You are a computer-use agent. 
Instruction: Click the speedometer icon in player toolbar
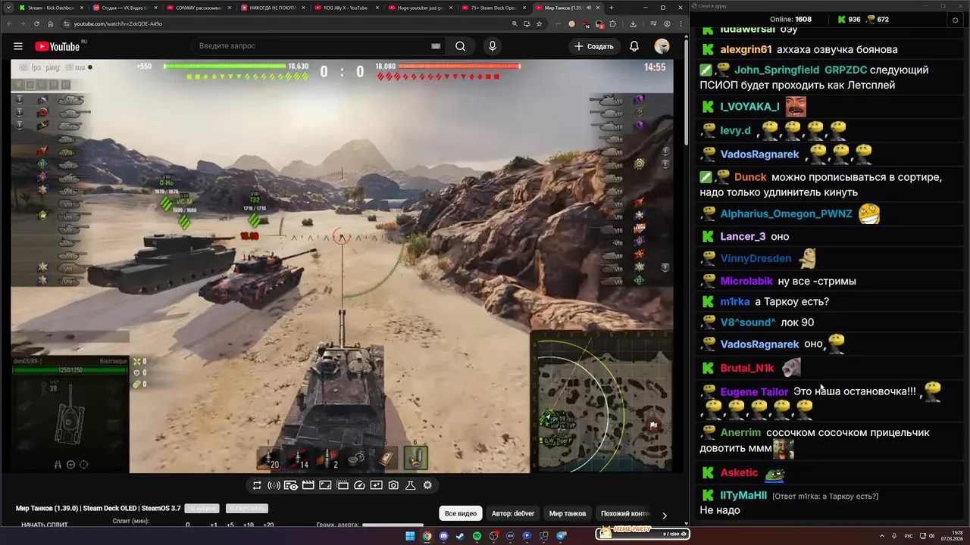coord(359,485)
